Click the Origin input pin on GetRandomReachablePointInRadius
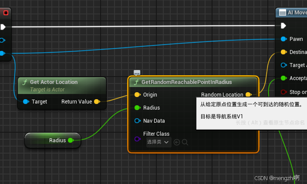 138,95
